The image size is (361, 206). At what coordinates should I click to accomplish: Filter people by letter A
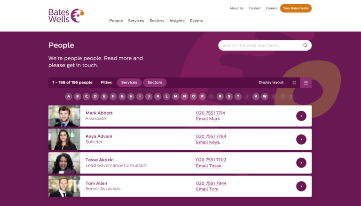pyautogui.click(x=69, y=97)
